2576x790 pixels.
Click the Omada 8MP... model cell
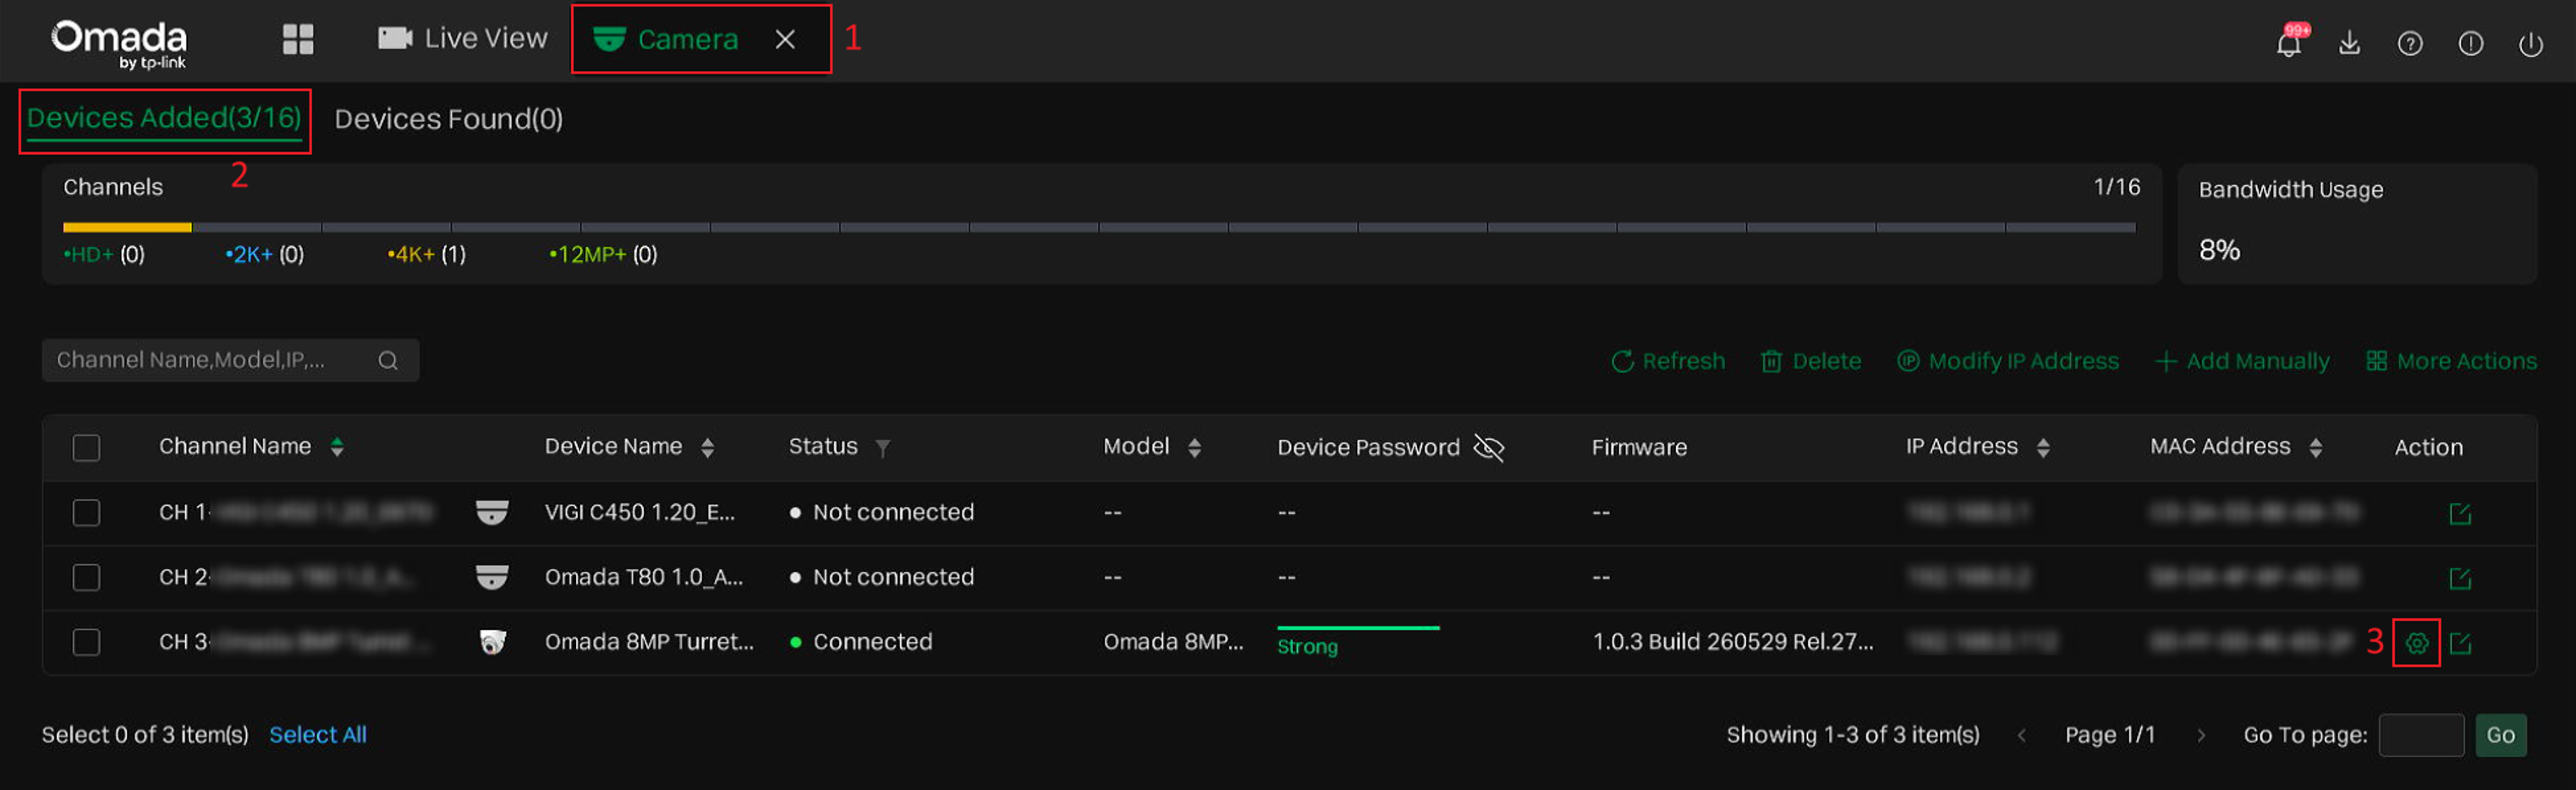coord(1174,642)
